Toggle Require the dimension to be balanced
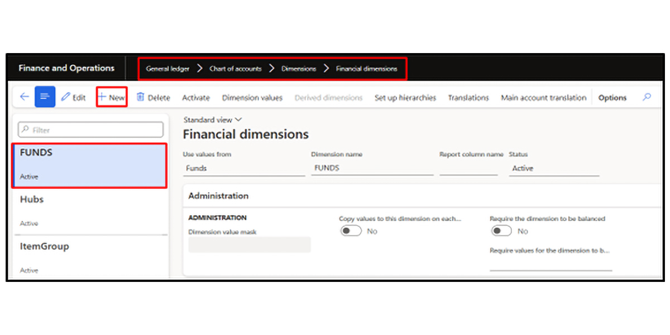 [x=501, y=231]
